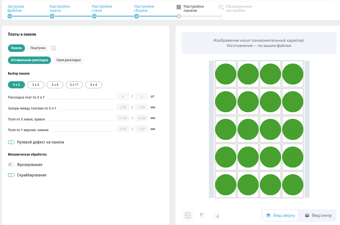Click the fit-to-view move icon below preview

click(188, 215)
